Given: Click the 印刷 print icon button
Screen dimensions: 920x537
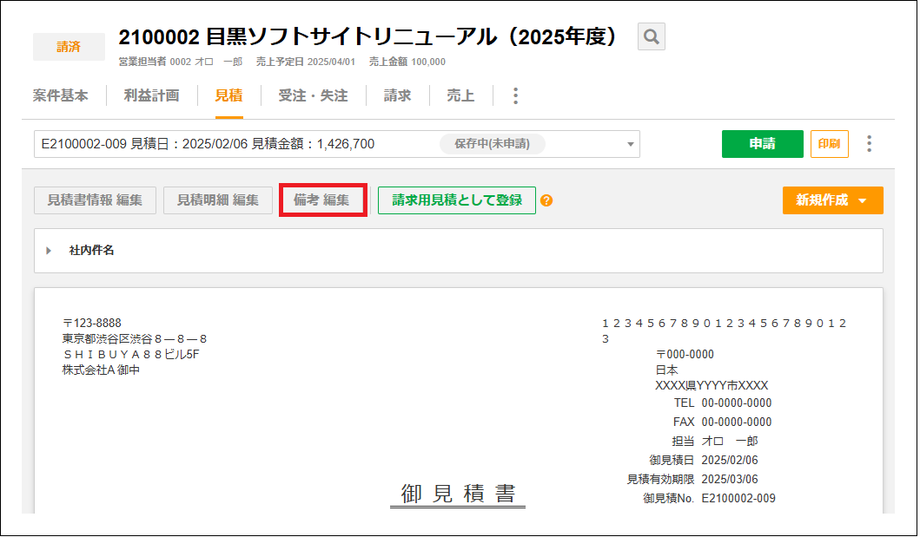Looking at the screenshot, I should point(830,144).
